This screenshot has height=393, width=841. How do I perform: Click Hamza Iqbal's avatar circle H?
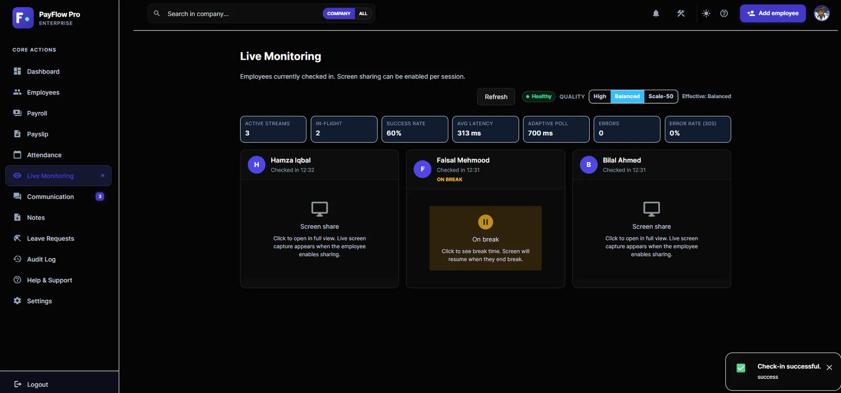pyautogui.click(x=257, y=165)
